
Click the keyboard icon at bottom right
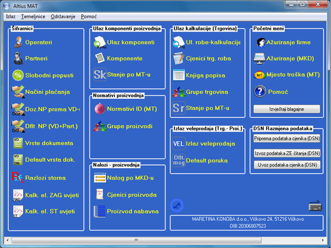coord(316,205)
